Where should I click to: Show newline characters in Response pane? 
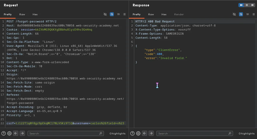click(x=248, y=14)
